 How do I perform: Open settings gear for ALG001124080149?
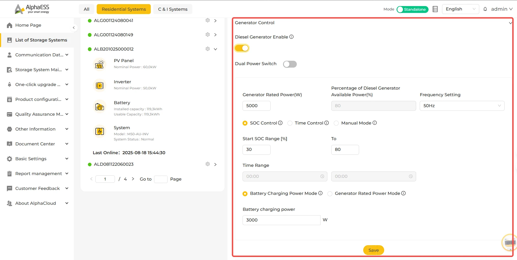pos(208,35)
